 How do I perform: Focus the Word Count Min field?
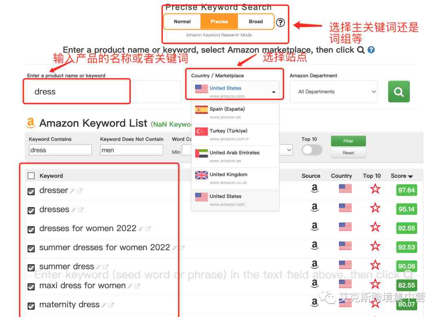click(x=187, y=150)
